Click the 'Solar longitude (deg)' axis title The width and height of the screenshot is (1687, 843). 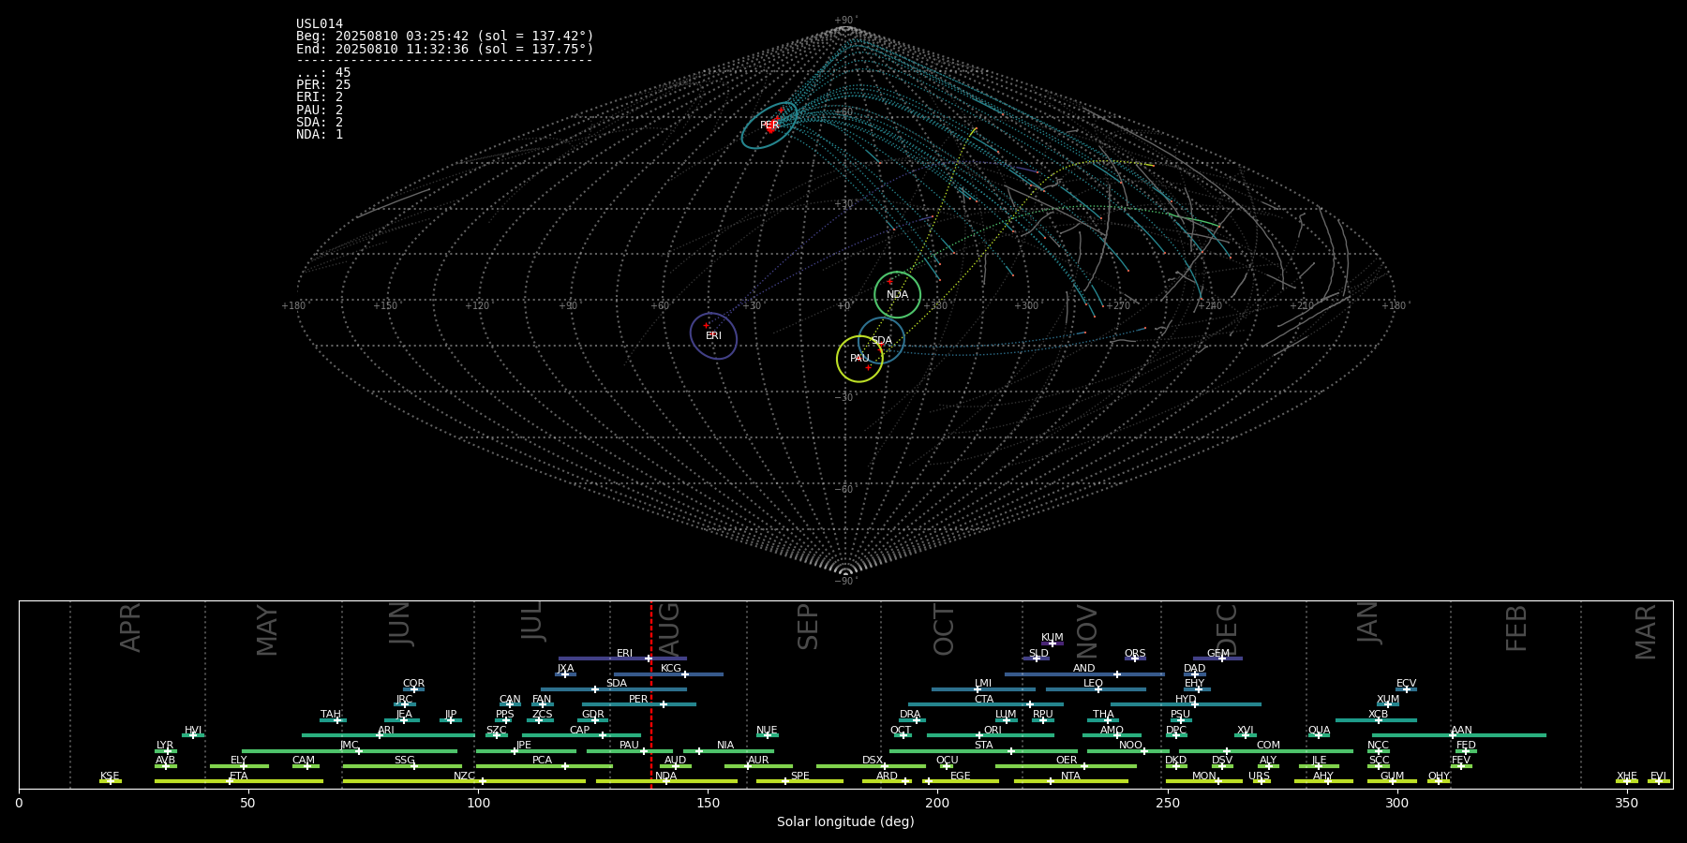tap(845, 822)
